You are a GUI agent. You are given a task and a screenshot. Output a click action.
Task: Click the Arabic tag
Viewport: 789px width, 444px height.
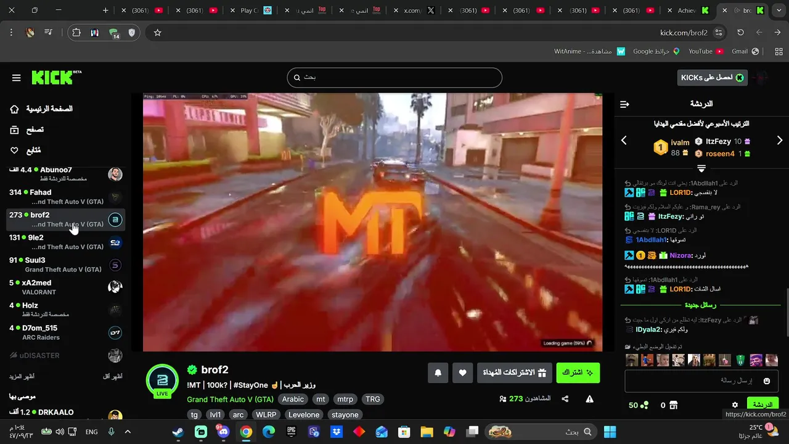[293, 400]
